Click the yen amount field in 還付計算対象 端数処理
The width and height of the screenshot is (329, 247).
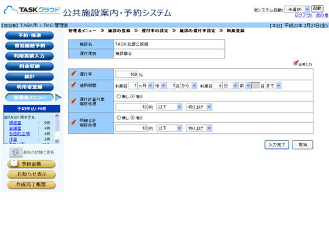[x=131, y=107]
